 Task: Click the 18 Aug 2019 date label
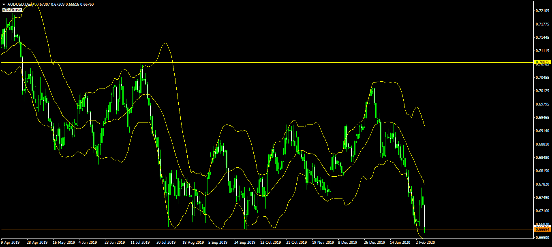(x=193, y=243)
